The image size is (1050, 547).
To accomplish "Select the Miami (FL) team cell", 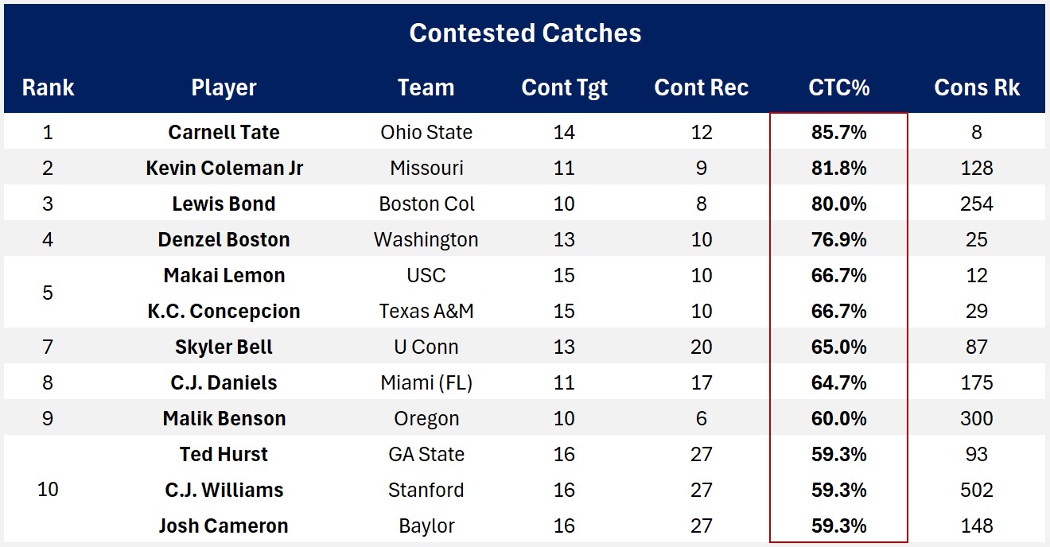I will click(x=426, y=382).
